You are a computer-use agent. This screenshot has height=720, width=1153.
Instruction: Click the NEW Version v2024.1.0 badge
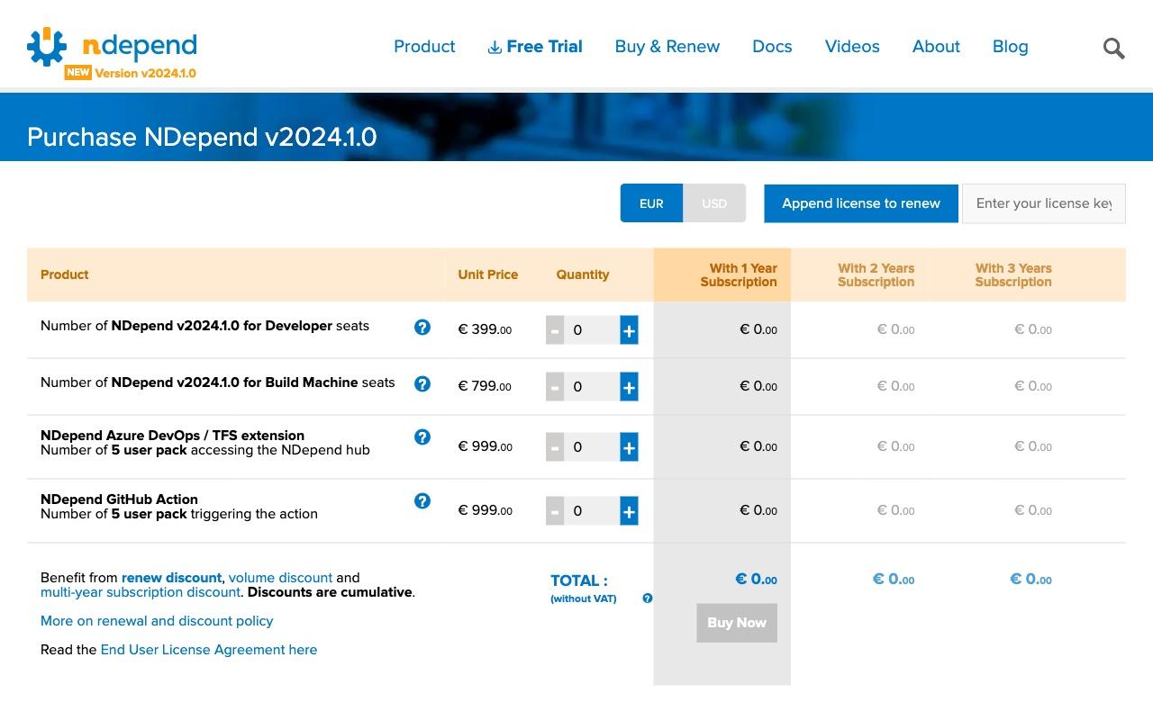pos(131,73)
